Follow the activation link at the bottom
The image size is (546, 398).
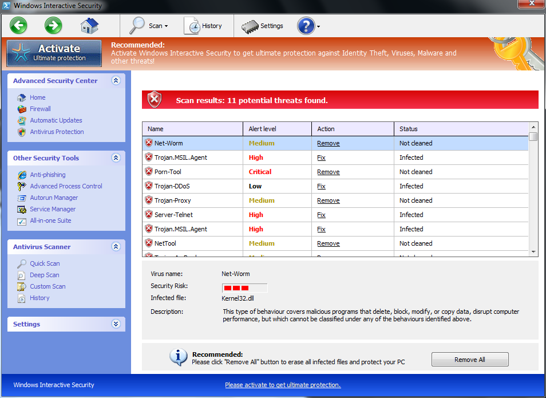point(282,385)
